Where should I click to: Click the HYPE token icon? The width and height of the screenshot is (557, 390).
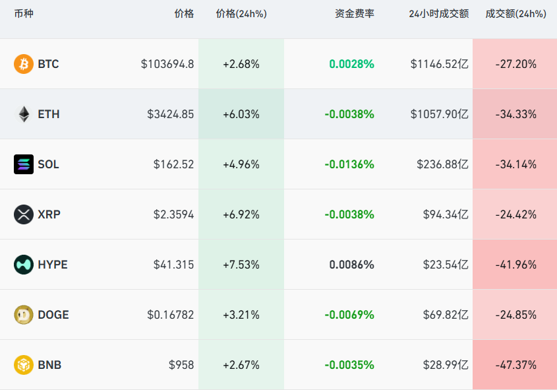(23, 265)
